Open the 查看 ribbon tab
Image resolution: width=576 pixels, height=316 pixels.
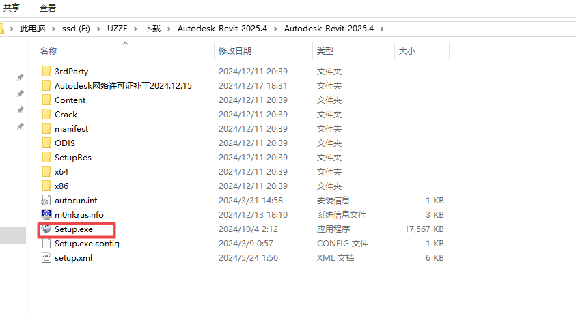[48, 8]
